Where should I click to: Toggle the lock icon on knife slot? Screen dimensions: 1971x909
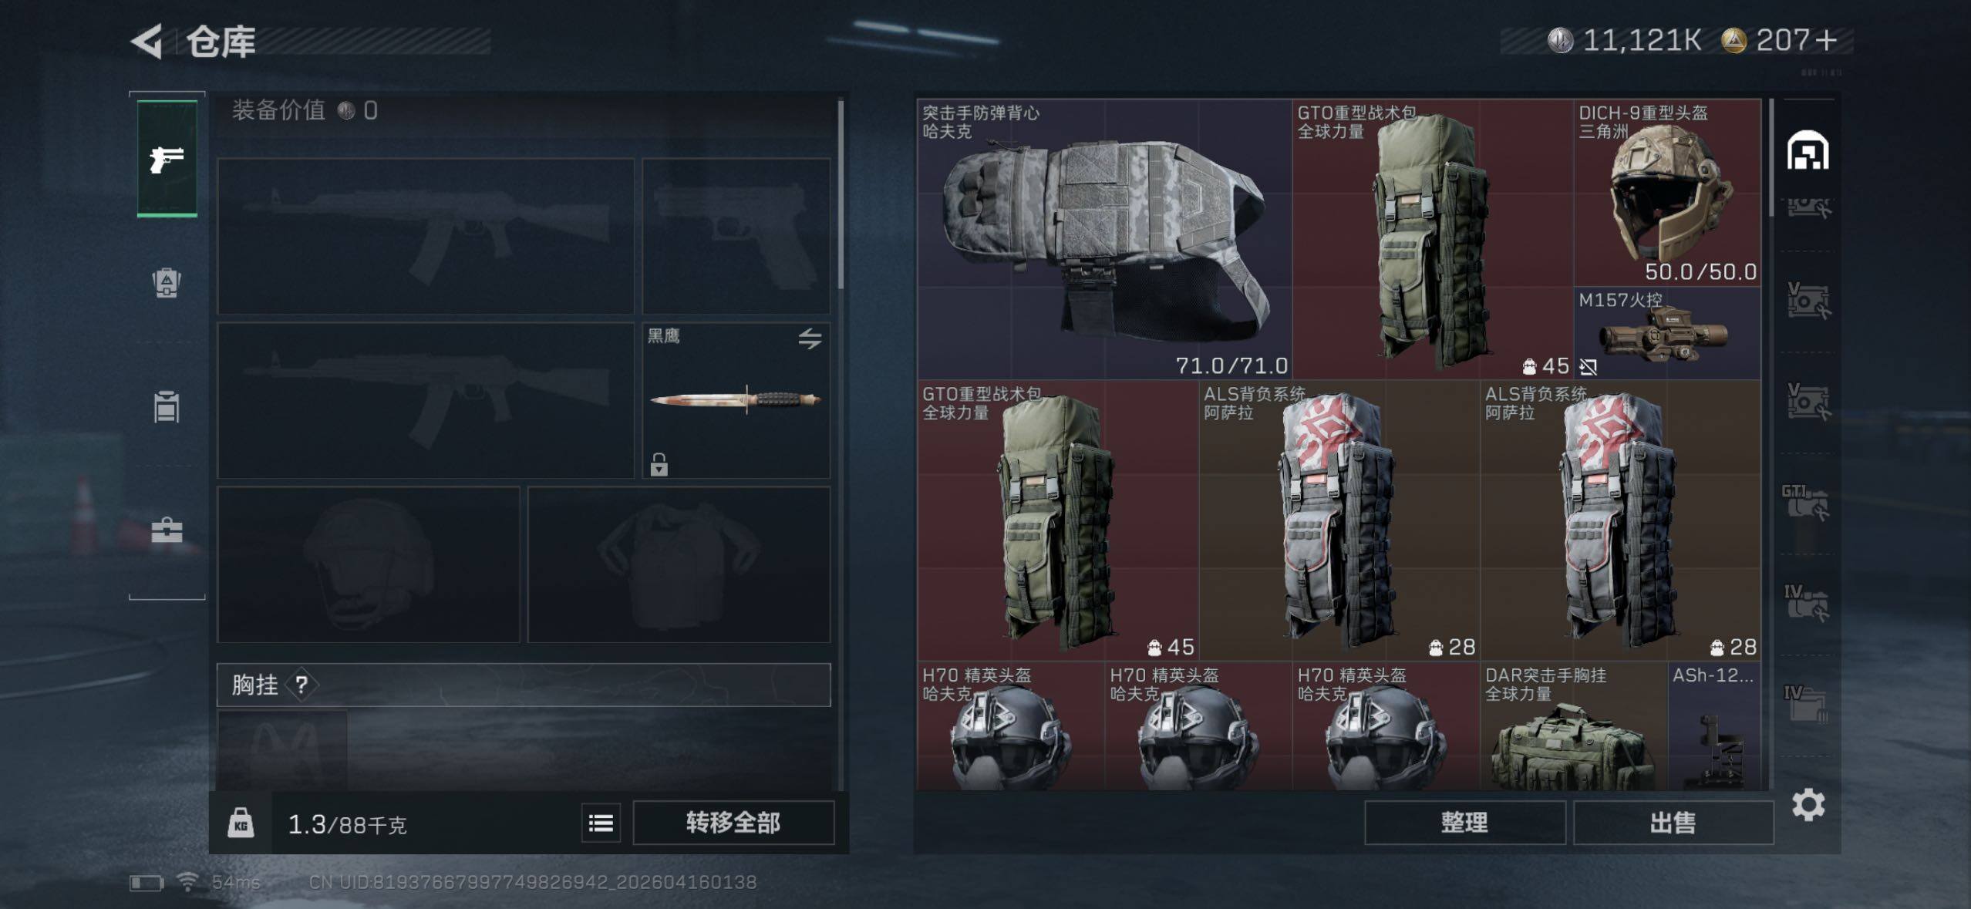[x=659, y=464]
